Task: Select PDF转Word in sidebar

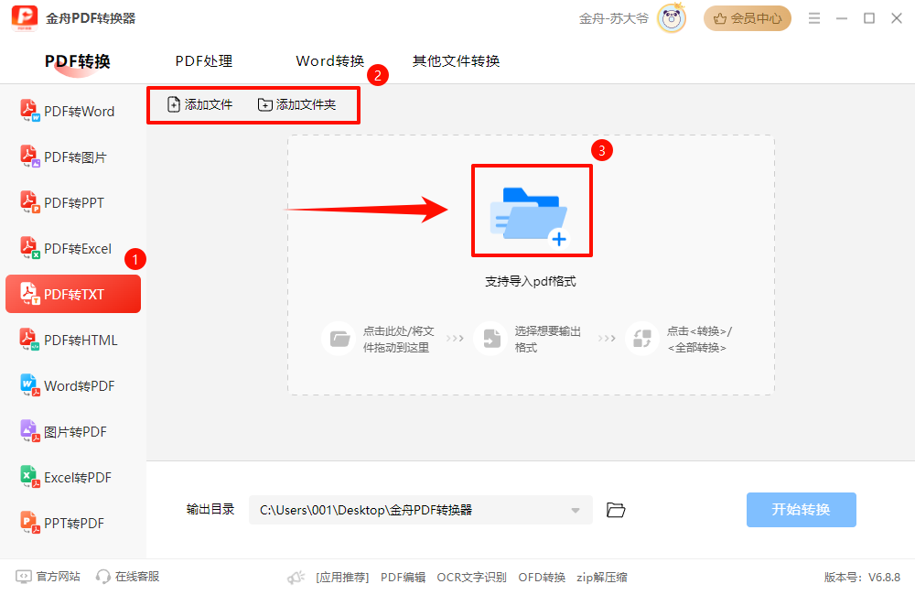Action: point(73,111)
